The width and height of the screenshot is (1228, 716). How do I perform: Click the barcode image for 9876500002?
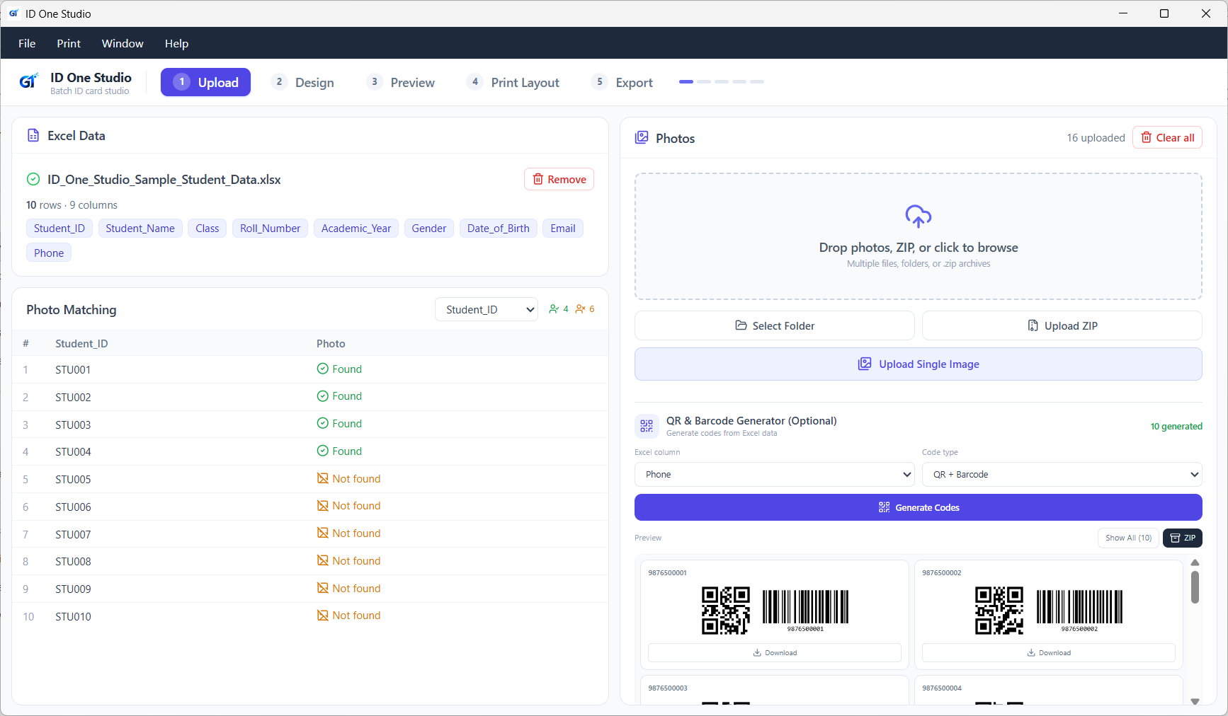pyautogui.click(x=1079, y=611)
